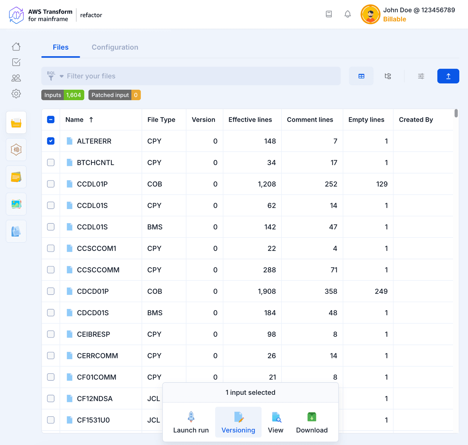Expand the BQL filter mode dropdown
468x445 pixels.
(x=61, y=76)
